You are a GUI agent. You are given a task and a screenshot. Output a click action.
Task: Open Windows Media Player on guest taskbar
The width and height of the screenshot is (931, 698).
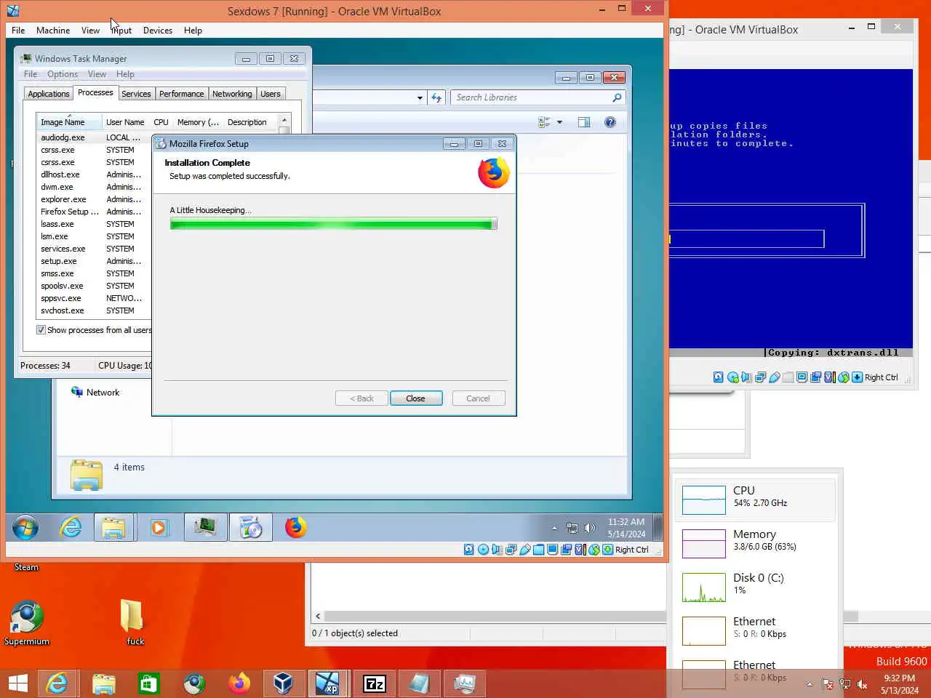159,528
